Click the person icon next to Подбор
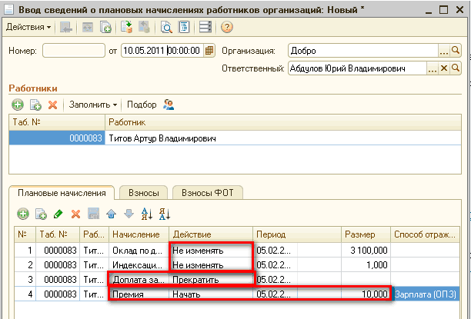 169,105
